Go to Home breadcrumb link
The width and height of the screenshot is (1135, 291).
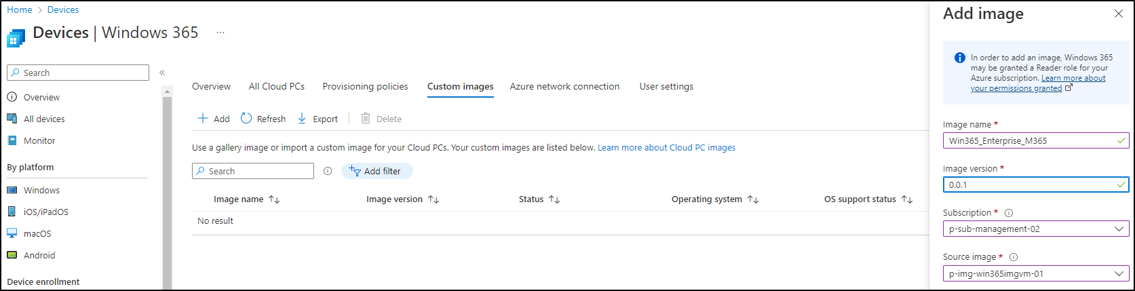[x=20, y=9]
